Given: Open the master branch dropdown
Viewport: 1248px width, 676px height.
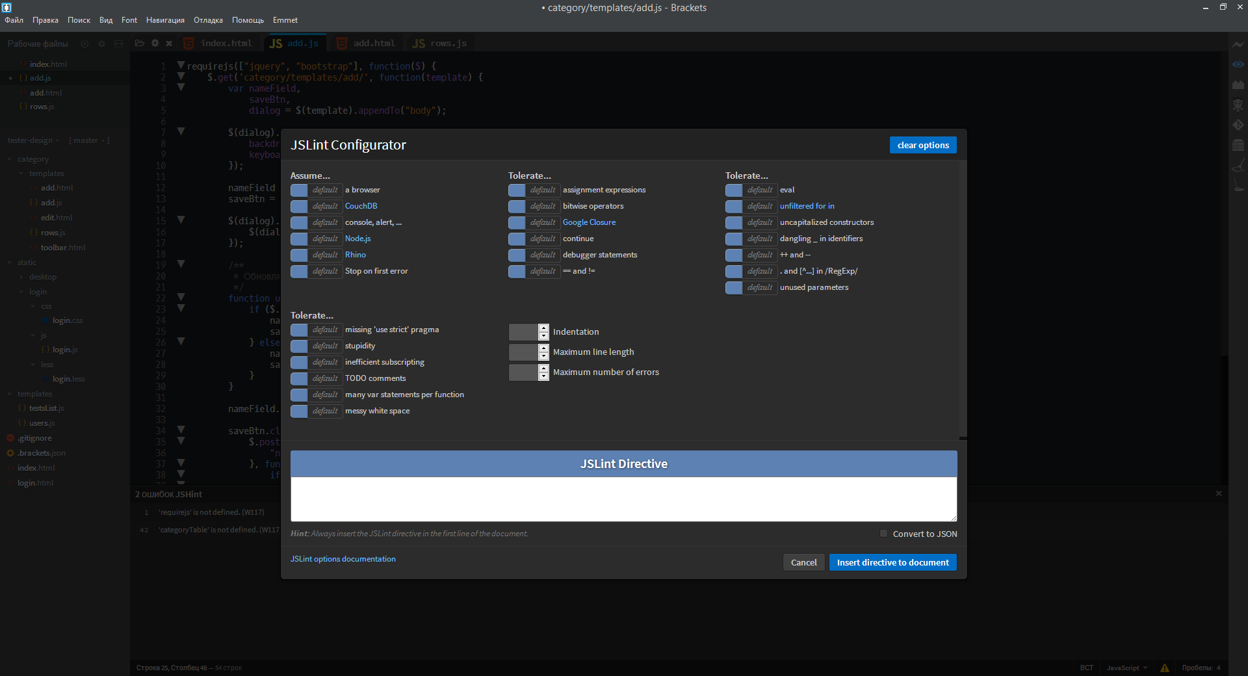Looking at the screenshot, I should point(89,140).
